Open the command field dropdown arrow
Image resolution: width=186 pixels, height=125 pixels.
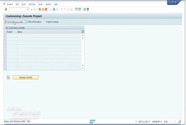pyautogui.click(x=28, y=9)
